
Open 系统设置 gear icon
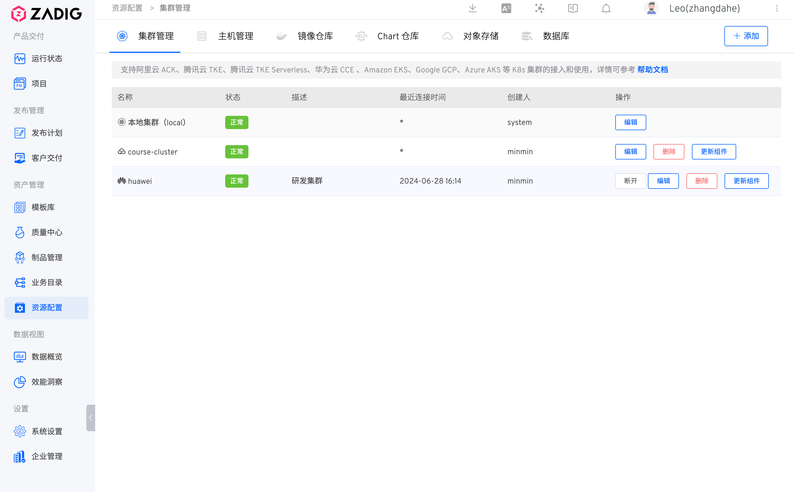coord(20,431)
